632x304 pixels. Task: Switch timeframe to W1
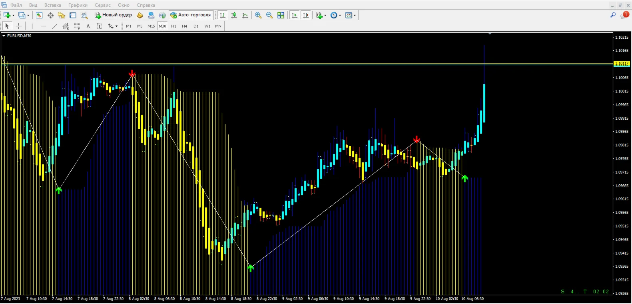click(207, 26)
